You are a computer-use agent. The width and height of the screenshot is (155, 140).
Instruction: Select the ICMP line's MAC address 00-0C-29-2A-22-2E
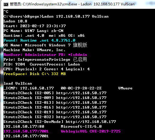[81, 88]
